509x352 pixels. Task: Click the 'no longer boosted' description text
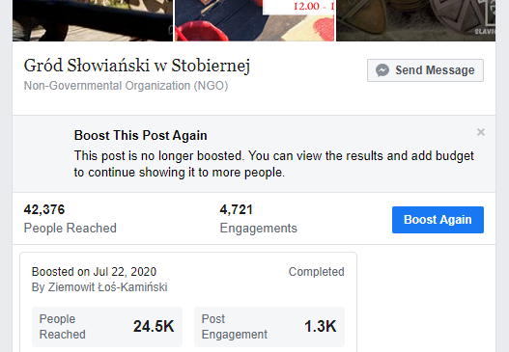pos(274,164)
